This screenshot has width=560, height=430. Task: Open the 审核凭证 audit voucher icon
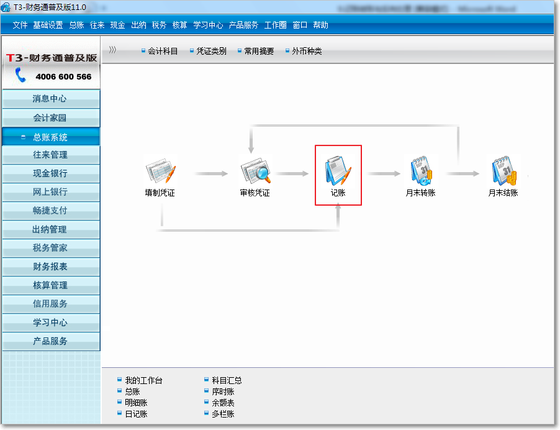pyautogui.click(x=255, y=171)
